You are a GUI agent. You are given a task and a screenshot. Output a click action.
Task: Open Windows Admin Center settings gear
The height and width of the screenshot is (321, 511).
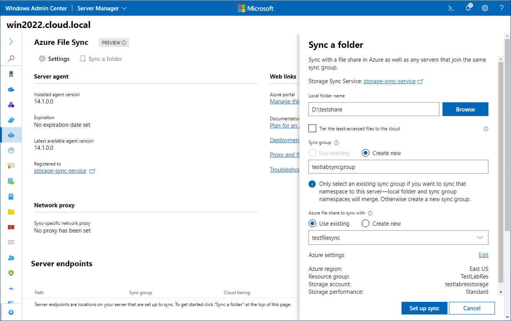tap(485, 8)
